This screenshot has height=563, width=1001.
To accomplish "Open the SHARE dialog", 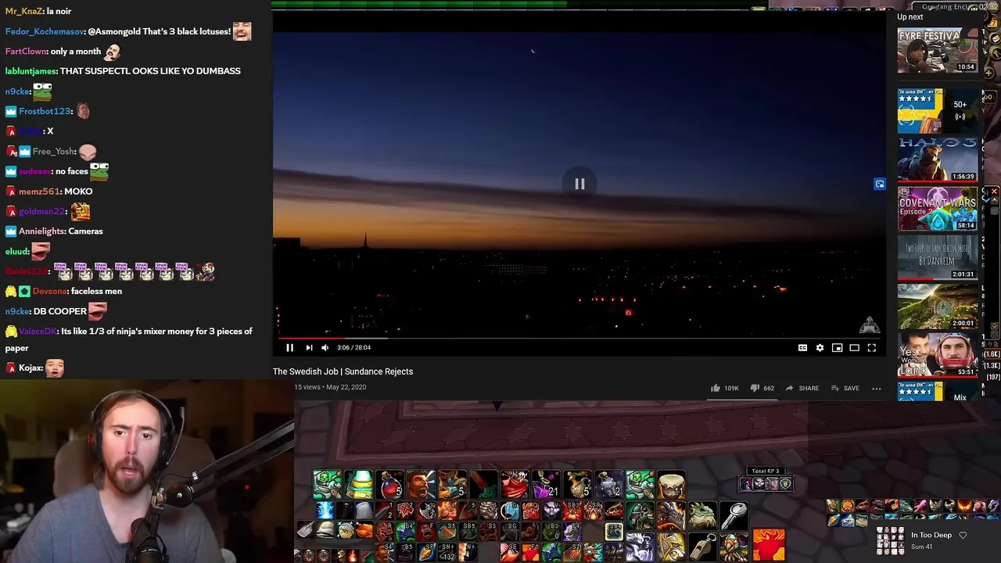I will tap(802, 388).
